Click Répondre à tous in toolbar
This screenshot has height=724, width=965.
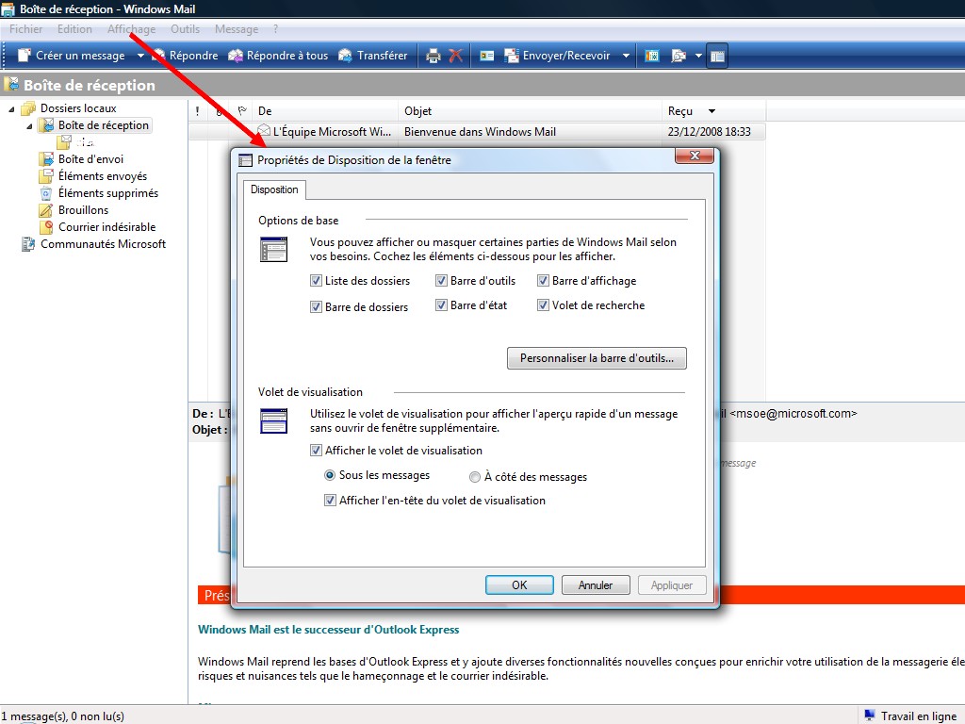click(278, 56)
